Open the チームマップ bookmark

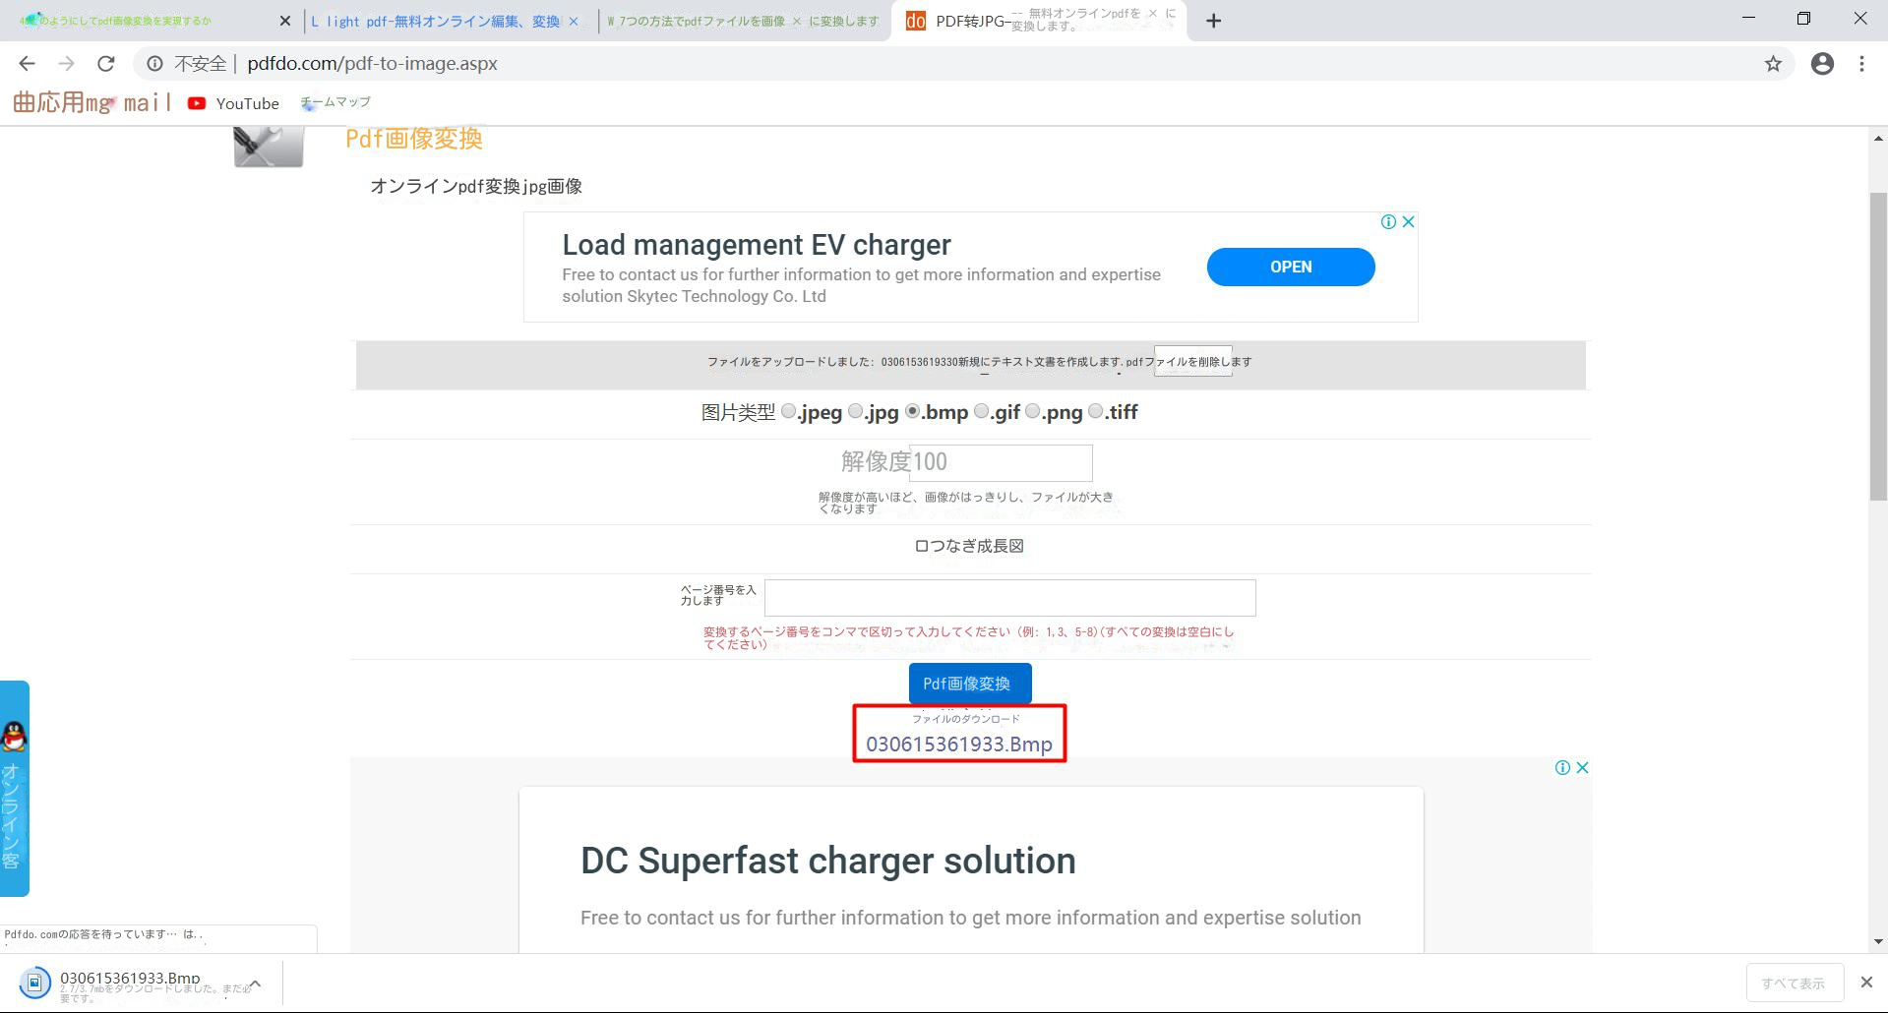(x=335, y=102)
